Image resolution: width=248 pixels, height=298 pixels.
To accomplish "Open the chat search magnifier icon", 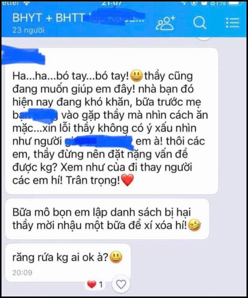I will click(200, 23).
